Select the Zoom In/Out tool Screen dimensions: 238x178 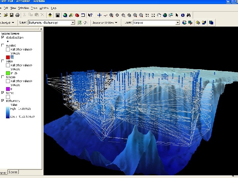pyautogui.click(x=111, y=15)
